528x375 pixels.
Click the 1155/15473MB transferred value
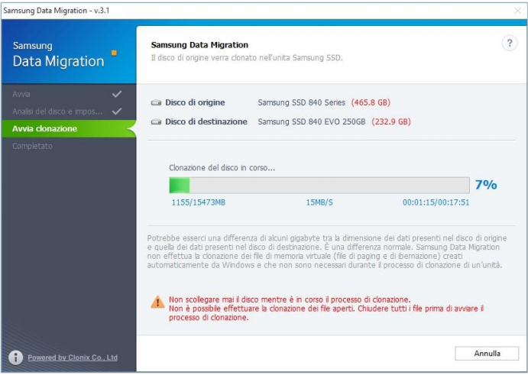(x=199, y=202)
